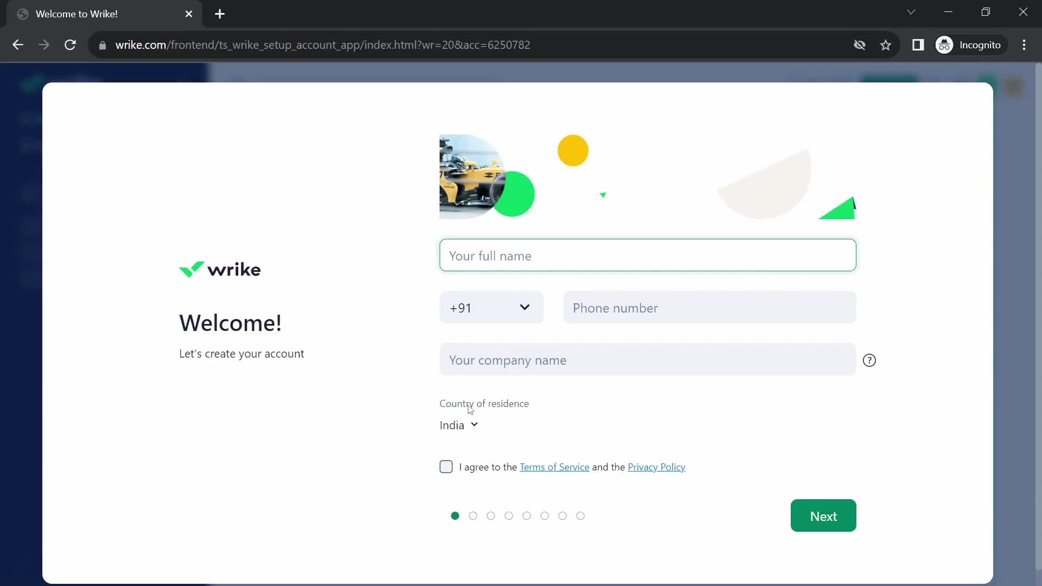Click the browser forward arrow

[x=44, y=45]
